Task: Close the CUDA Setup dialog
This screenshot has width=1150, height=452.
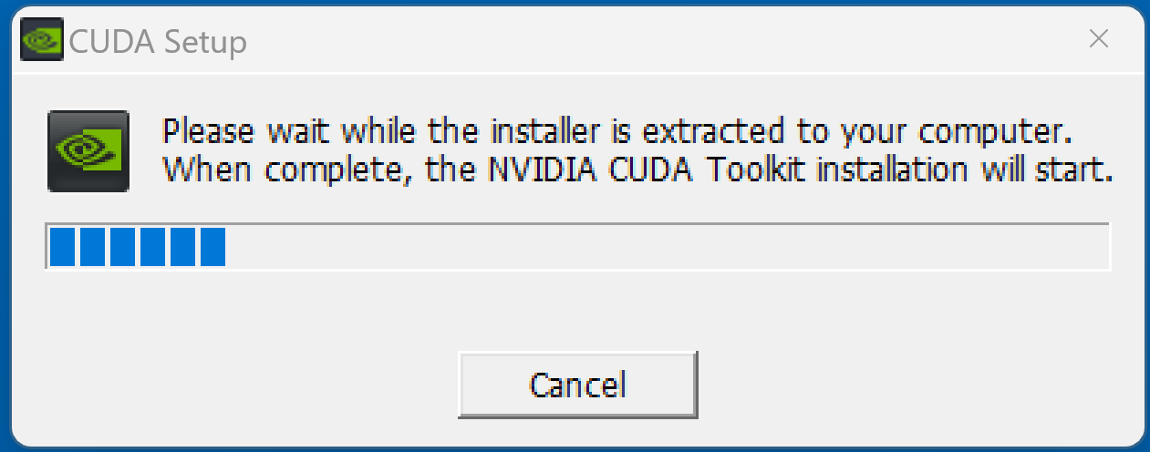Action: tap(1099, 39)
